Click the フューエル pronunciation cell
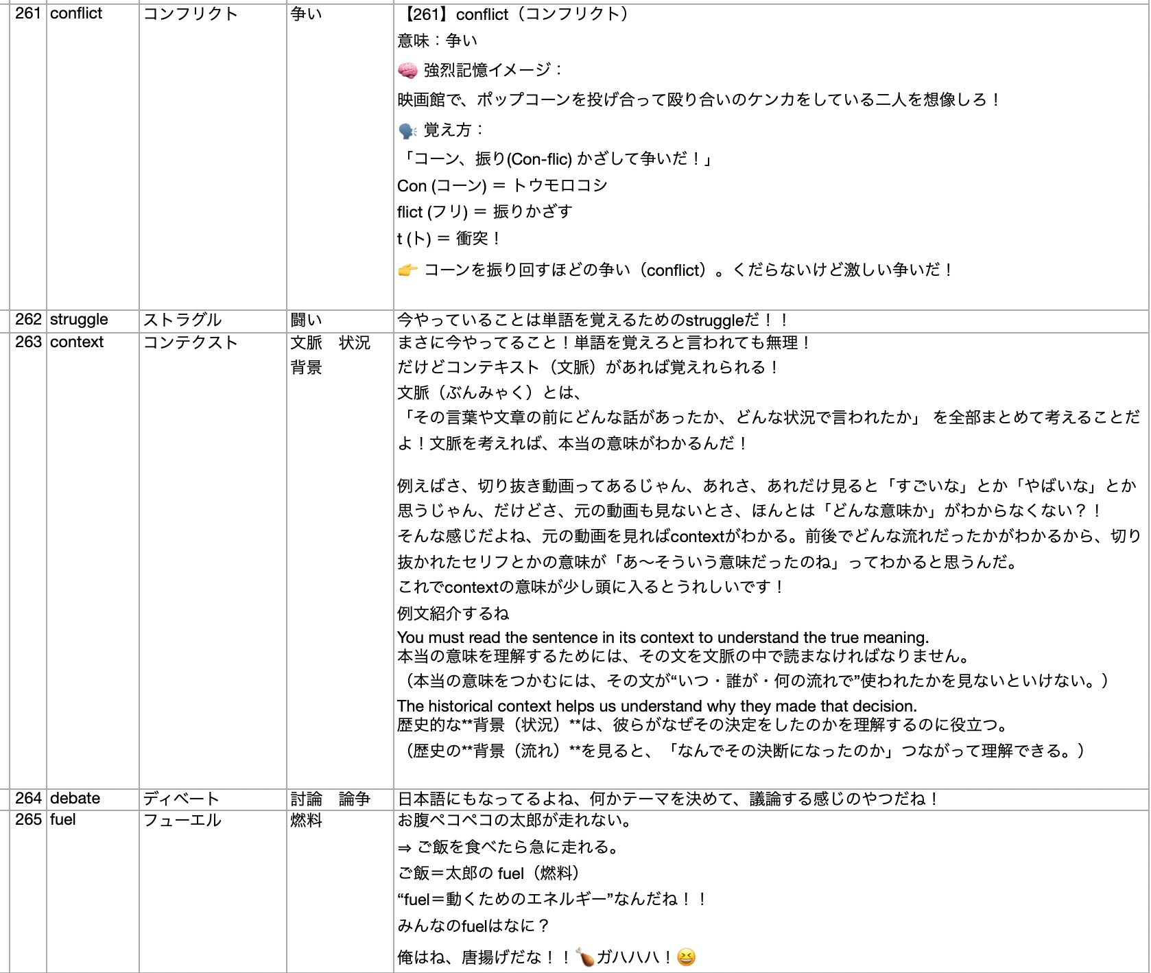The image size is (1151, 973). (182, 819)
